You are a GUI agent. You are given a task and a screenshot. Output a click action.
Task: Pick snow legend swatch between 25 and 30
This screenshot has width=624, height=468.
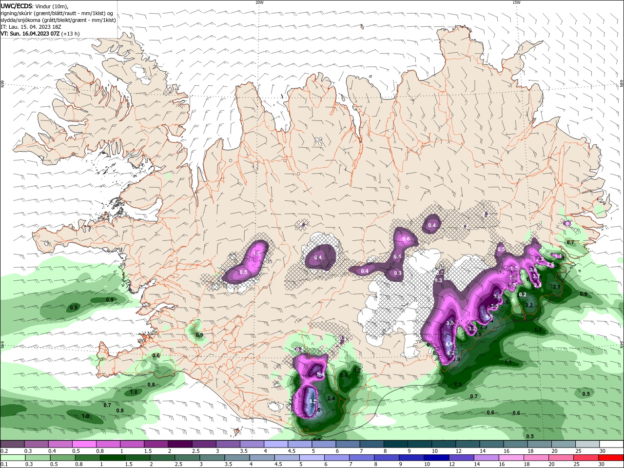coord(587,444)
